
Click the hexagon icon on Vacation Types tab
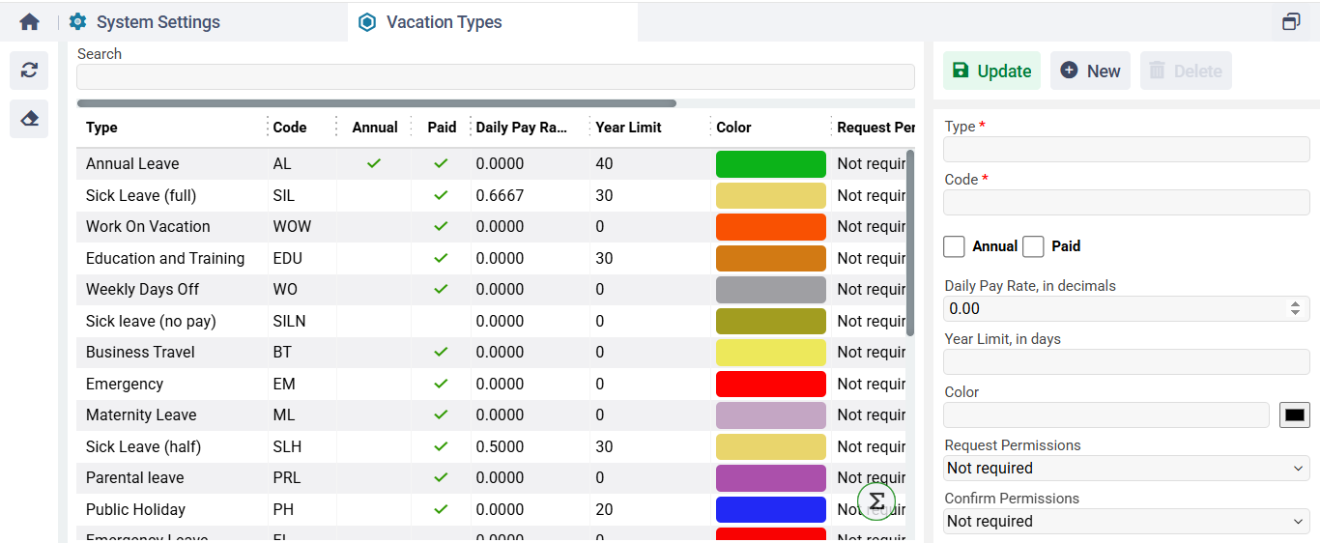click(x=367, y=21)
